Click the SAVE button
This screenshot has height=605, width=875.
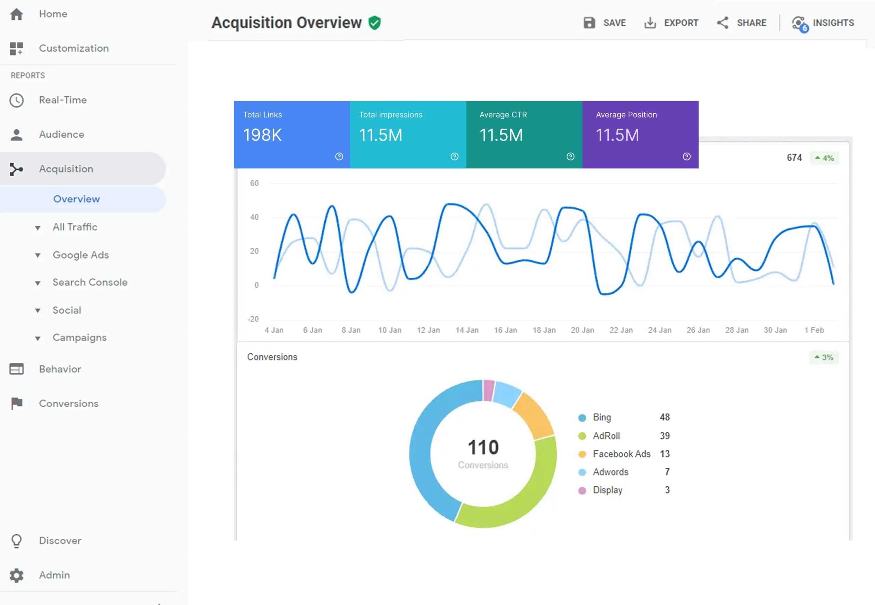tap(605, 23)
